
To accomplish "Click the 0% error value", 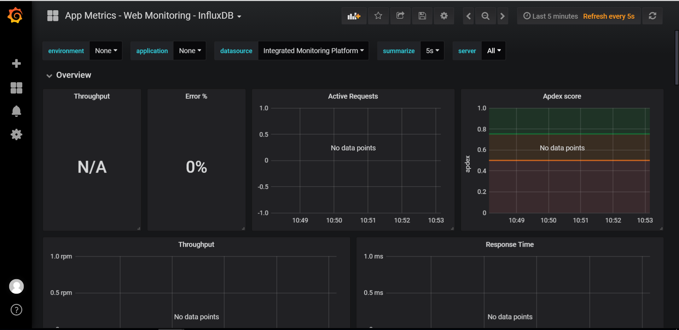I will (196, 167).
